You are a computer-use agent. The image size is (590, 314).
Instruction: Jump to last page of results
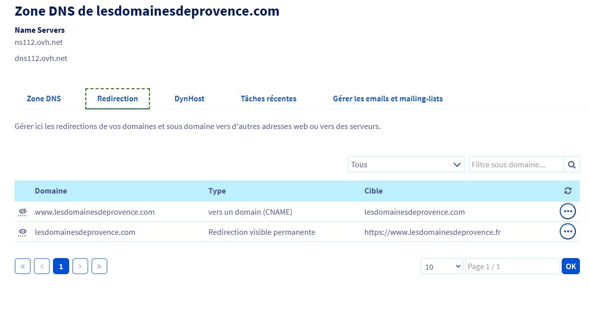pos(99,266)
